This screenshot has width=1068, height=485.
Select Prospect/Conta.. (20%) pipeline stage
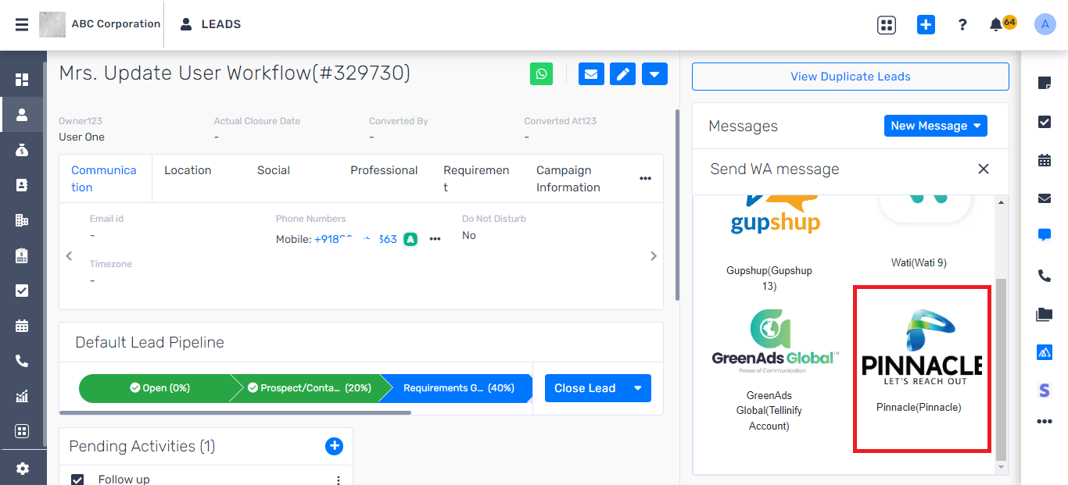click(x=309, y=388)
